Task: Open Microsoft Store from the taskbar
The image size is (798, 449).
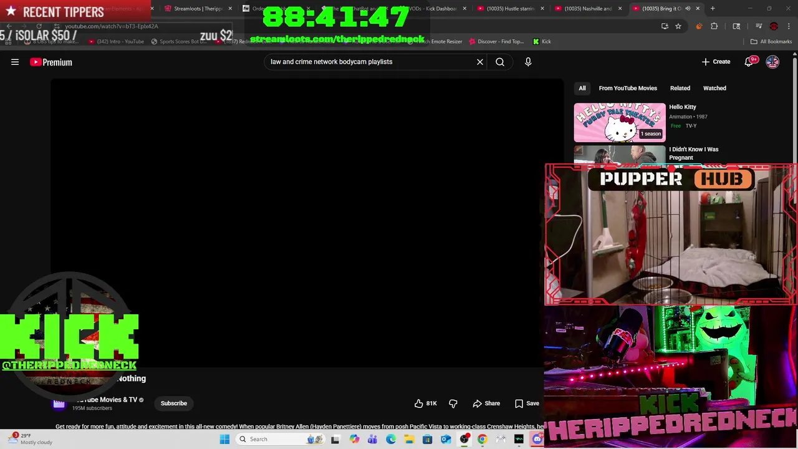Action: (427, 439)
